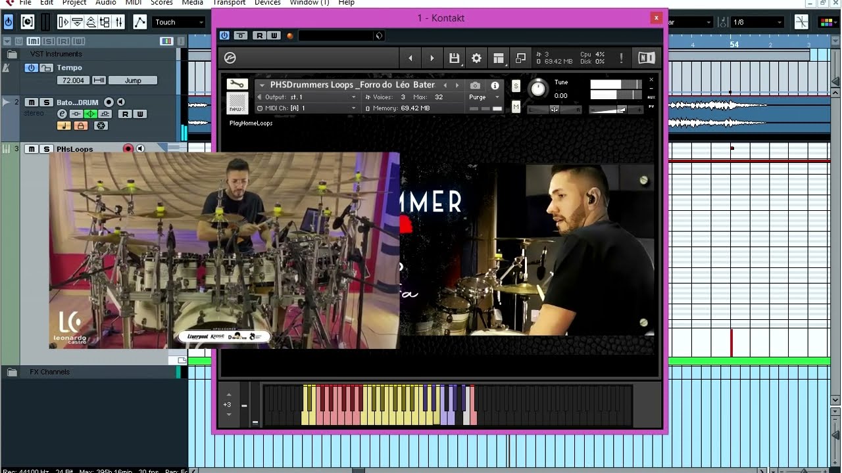Click the snowflake freeze icon on BatoDRUM
842x473 pixels.
(101, 125)
